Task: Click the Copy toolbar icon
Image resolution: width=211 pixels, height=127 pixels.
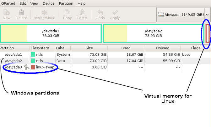Action: click(68, 12)
